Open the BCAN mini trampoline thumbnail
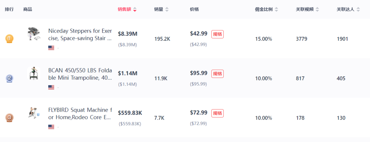The height and width of the screenshot is (142, 370). [34, 73]
